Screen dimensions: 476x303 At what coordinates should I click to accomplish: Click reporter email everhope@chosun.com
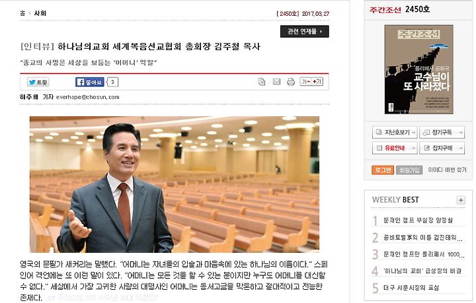88,97
